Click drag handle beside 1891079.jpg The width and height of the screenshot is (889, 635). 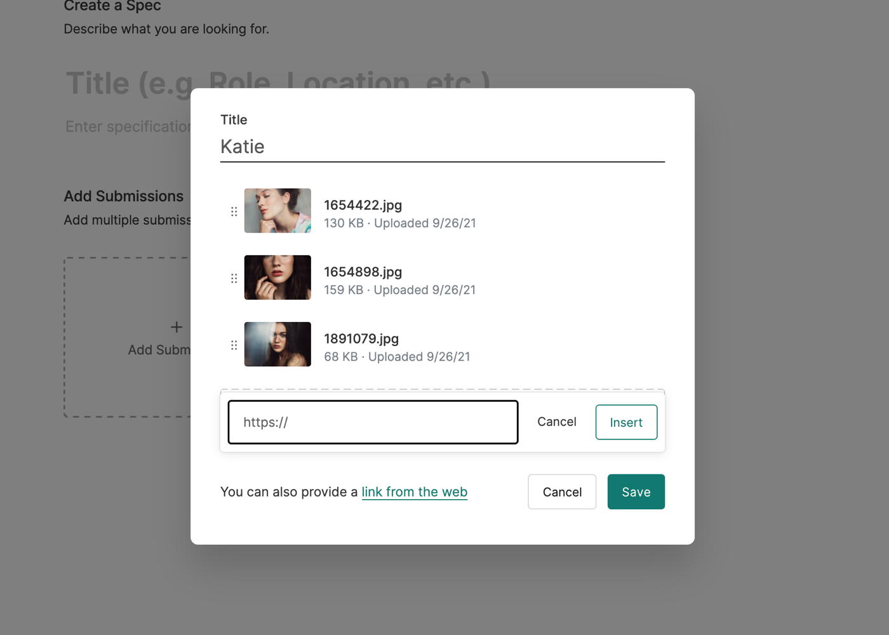coord(234,345)
